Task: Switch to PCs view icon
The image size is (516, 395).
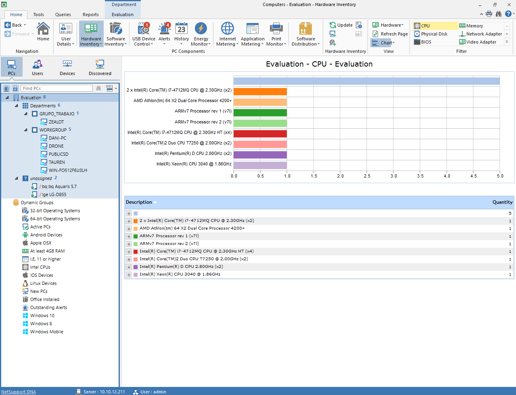Action: (x=12, y=64)
